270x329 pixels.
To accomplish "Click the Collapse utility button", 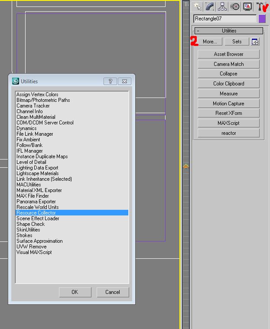I will [229, 74].
